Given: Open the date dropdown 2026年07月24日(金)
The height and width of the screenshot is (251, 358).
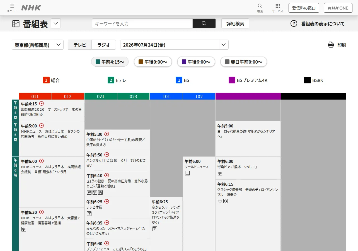Looking at the screenshot, I should point(174,45).
